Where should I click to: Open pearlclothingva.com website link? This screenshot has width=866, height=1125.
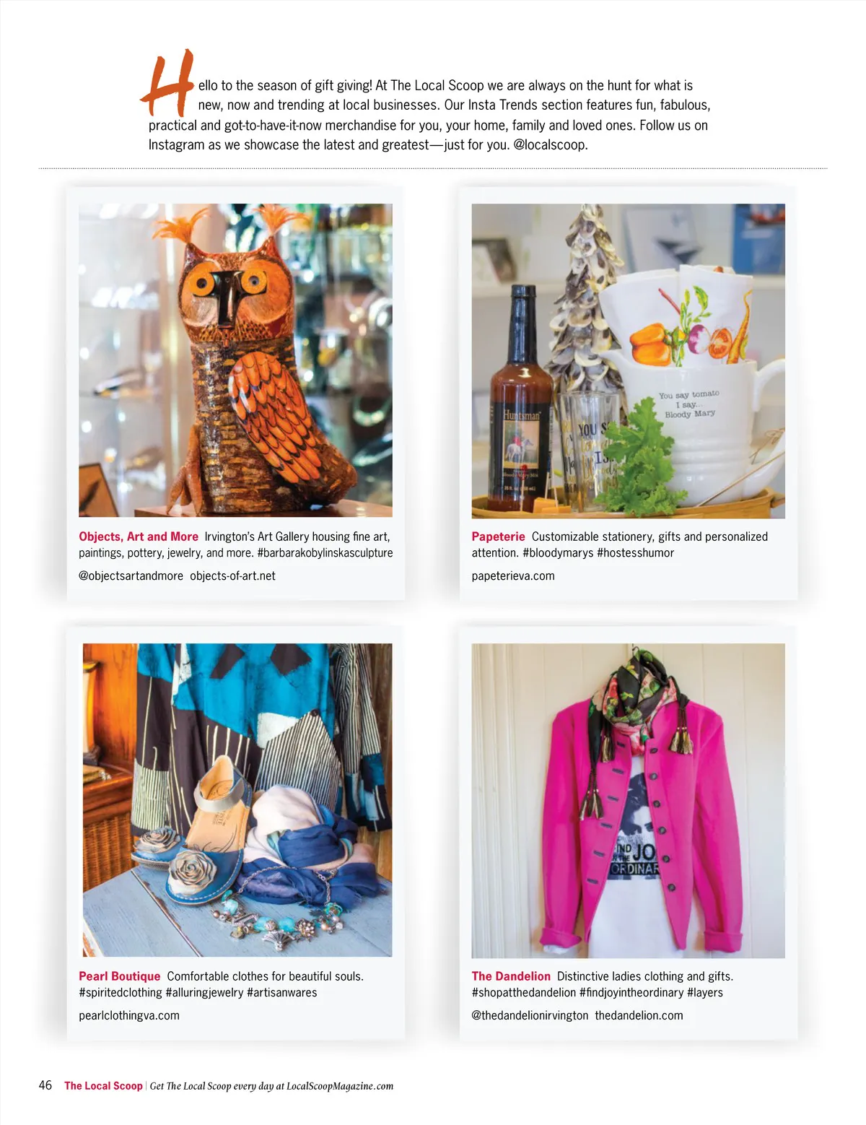pyautogui.click(x=129, y=1015)
